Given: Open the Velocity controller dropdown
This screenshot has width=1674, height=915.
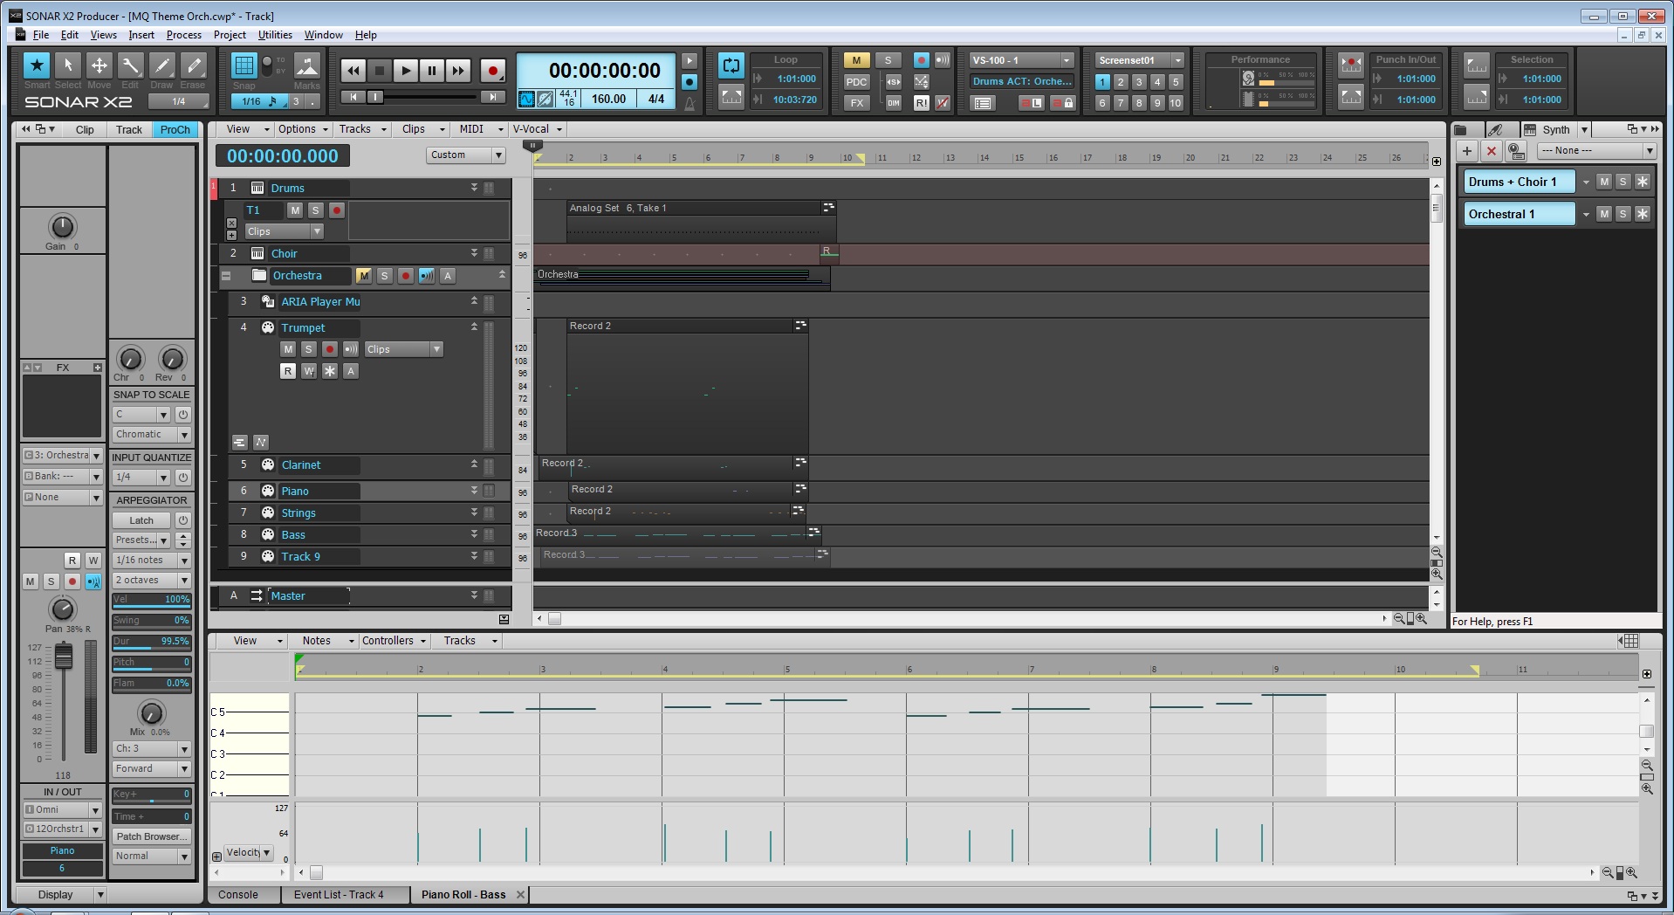Looking at the screenshot, I should click(249, 853).
